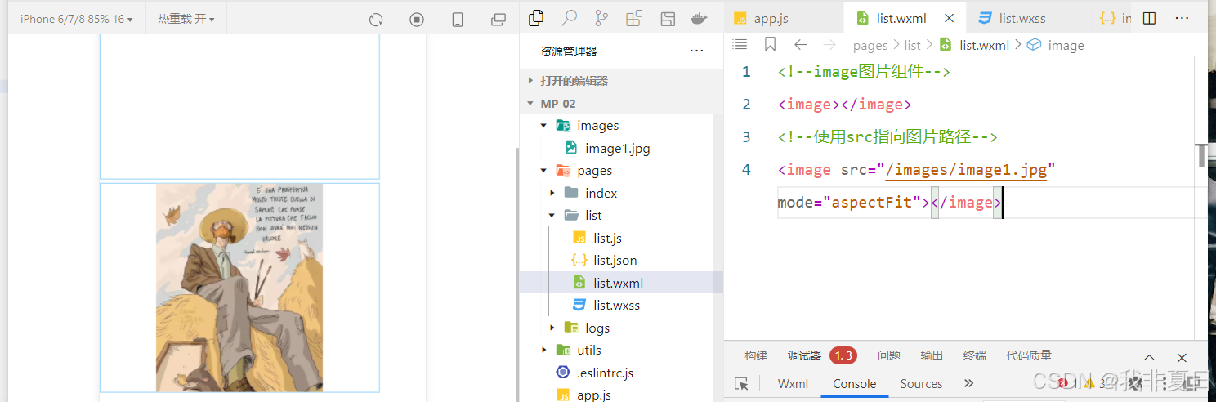Click the detach simulator window icon
Screen dimensions: 1216x402
point(498,19)
